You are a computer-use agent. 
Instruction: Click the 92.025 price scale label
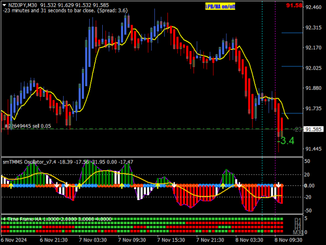click(313, 68)
